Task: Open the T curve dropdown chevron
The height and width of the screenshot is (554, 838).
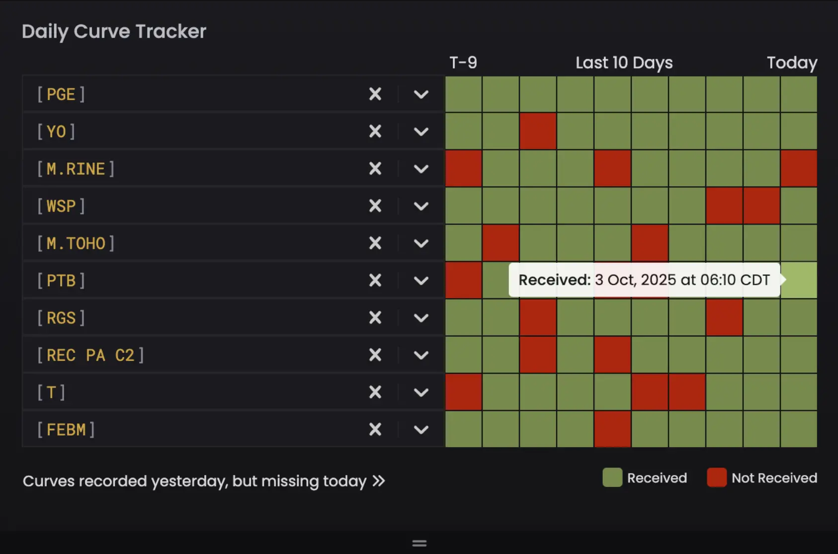Action: tap(421, 392)
